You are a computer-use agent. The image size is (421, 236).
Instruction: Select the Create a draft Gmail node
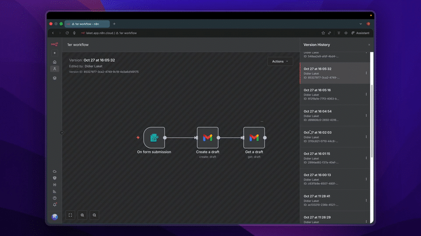[207, 138]
